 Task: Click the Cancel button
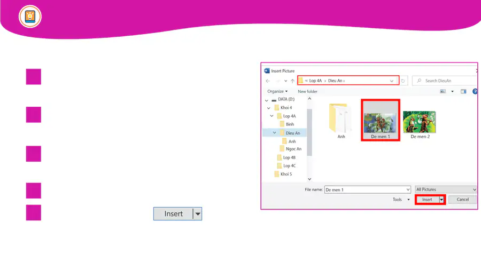click(x=462, y=200)
